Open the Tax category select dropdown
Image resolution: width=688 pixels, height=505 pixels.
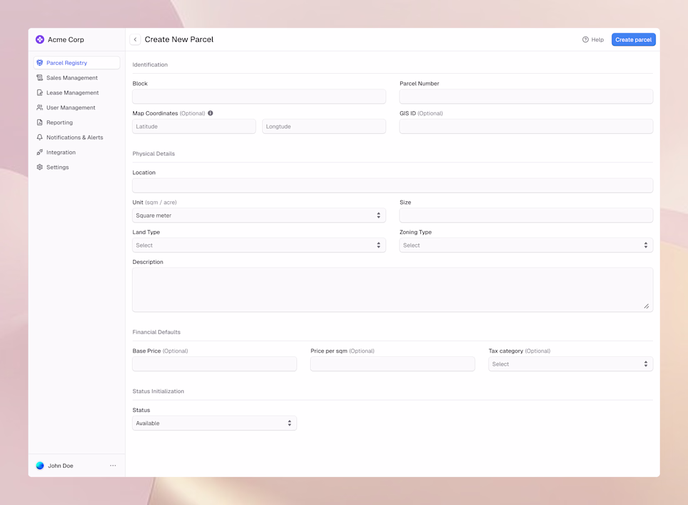click(570, 364)
